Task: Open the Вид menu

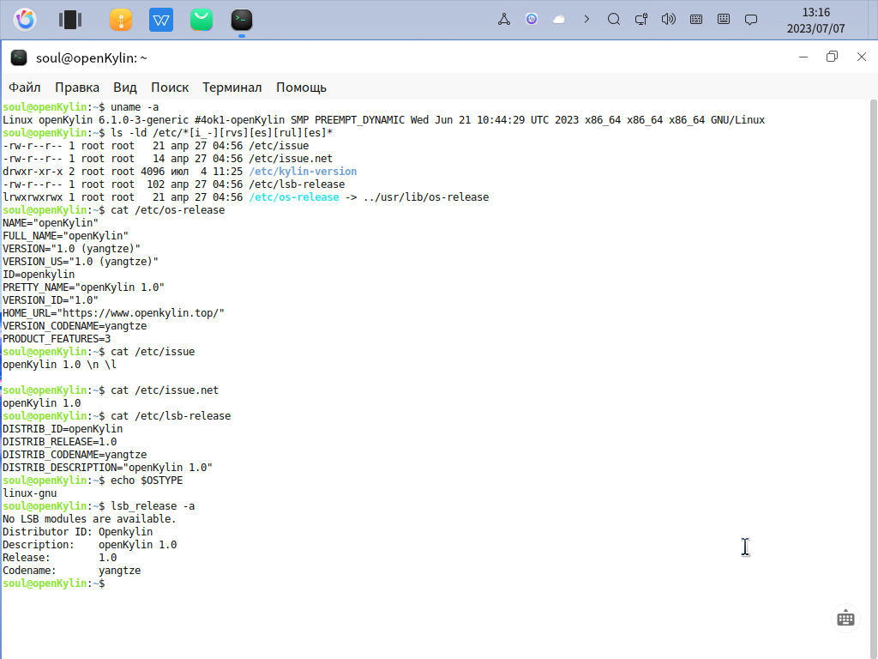Action: [125, 88]
